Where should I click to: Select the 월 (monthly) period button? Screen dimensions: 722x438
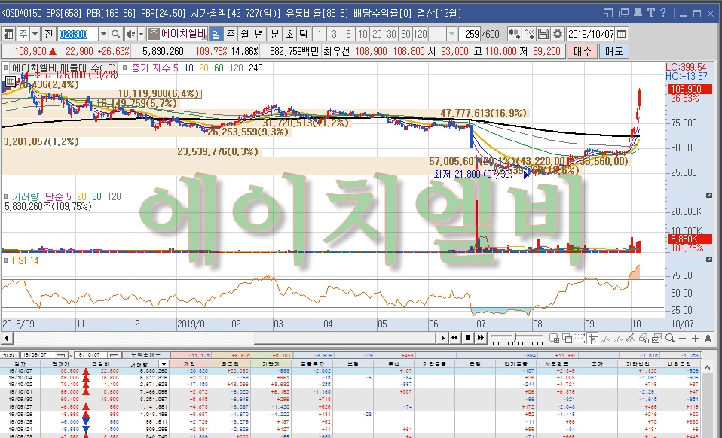click(245, 34)
